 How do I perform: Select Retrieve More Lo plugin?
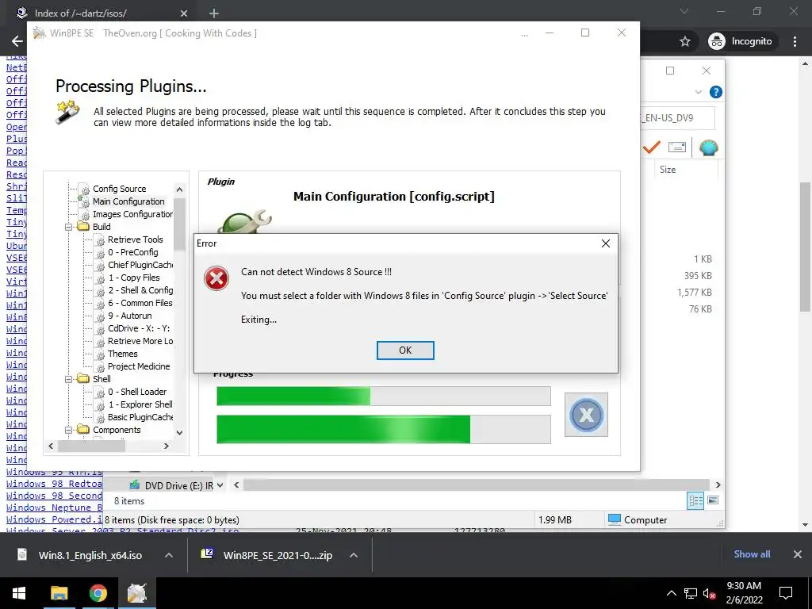click(x=140, y=341)
